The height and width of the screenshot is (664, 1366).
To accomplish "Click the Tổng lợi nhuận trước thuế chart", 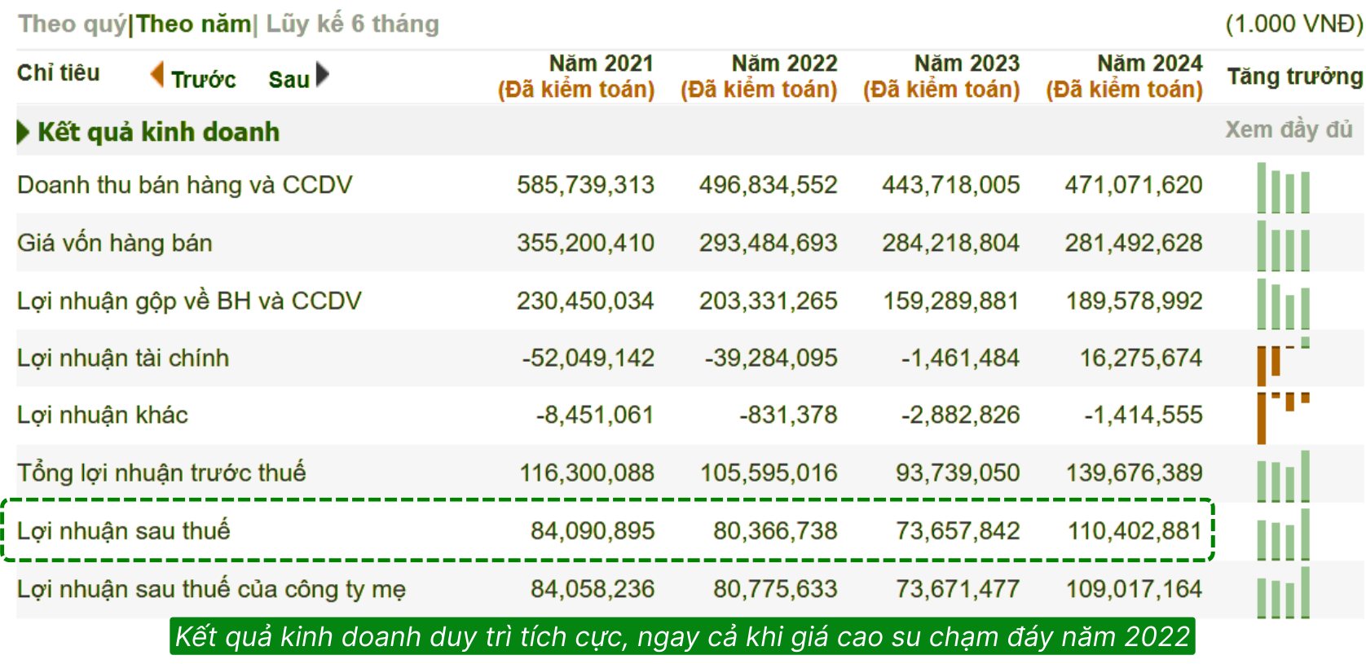I will tap(1283, 477).
